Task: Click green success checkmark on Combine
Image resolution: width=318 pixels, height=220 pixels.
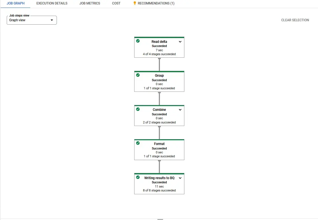Action: [138, 109]
